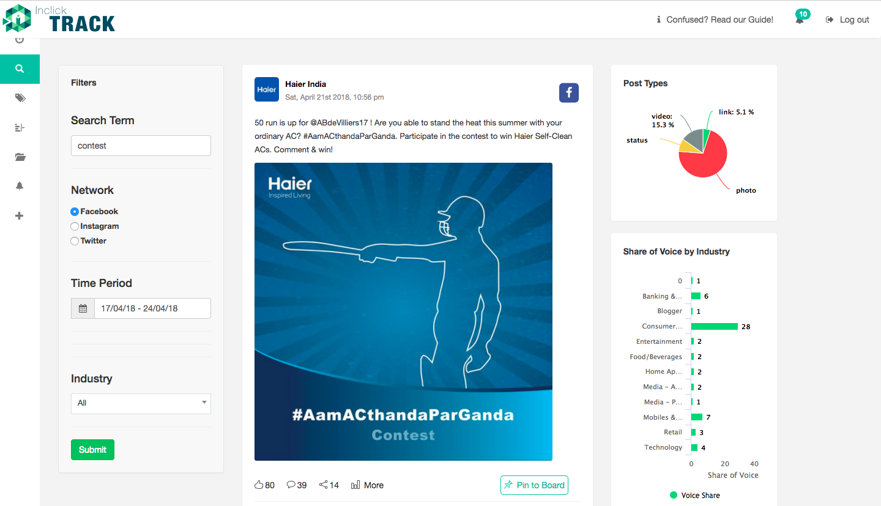Click the 'status' pie chart label
Viewport: 881px width, 506px height.
tap(637, 140)
